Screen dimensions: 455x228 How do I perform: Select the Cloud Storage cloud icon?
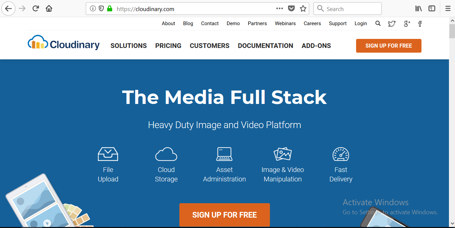pos(166,154)
